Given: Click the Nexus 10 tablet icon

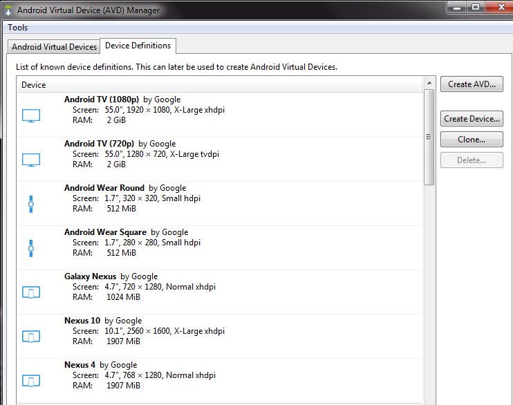Looking at the screenshot, I should (31, 337).
